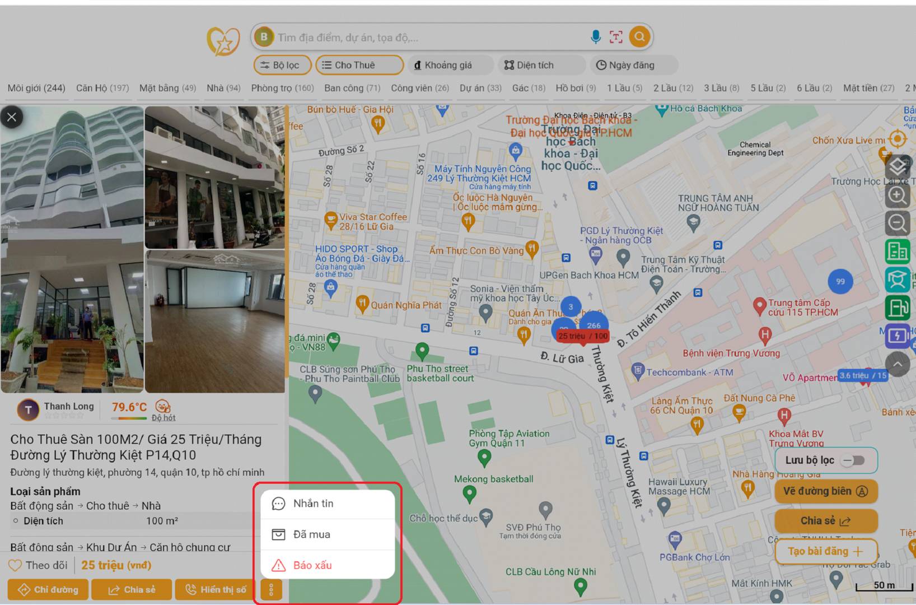Select the Dự án (33) category tab

pos(480,88)
